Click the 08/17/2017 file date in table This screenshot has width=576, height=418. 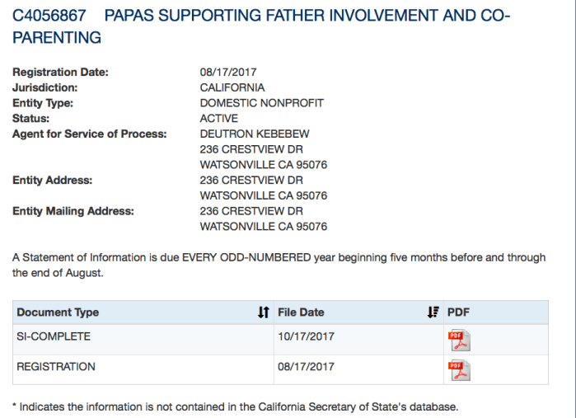coord(306,366)
